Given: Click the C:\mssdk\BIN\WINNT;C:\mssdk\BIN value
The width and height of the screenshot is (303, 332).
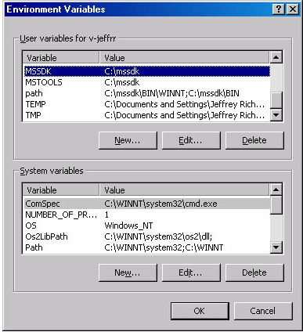Looking at the screenshot, I should (171, 93).
